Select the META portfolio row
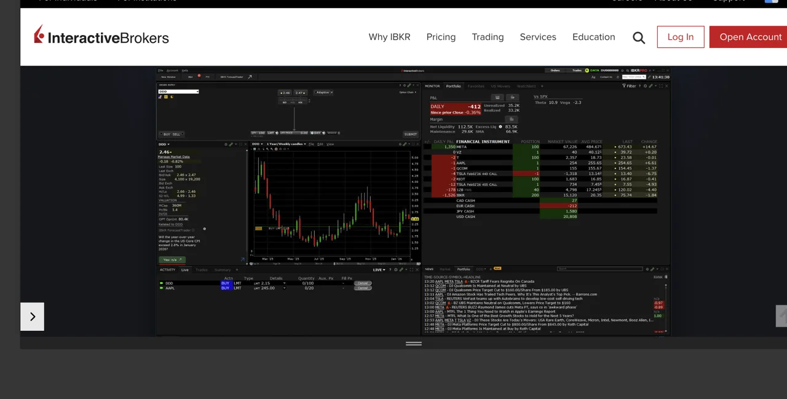The image size is (787, 399). click(540, 147)
